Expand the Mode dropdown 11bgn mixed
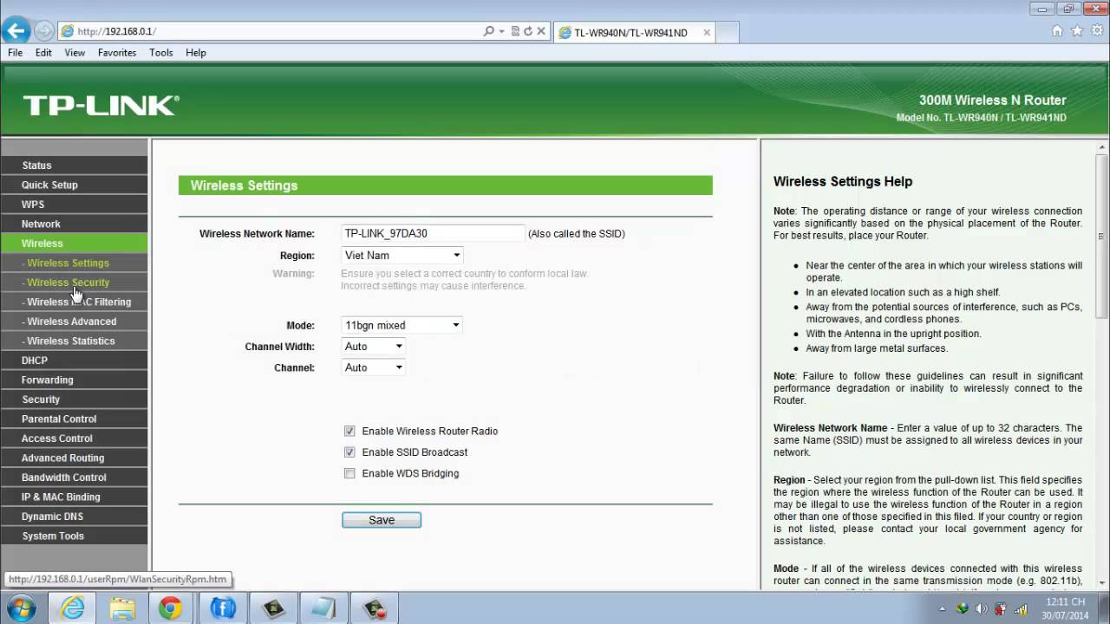This screenshot has height=624, width=1110. click(402, 325)
